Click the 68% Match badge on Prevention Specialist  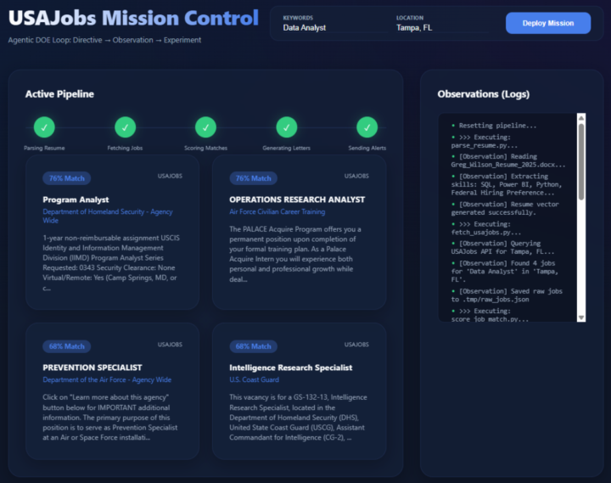click(67, 346)
